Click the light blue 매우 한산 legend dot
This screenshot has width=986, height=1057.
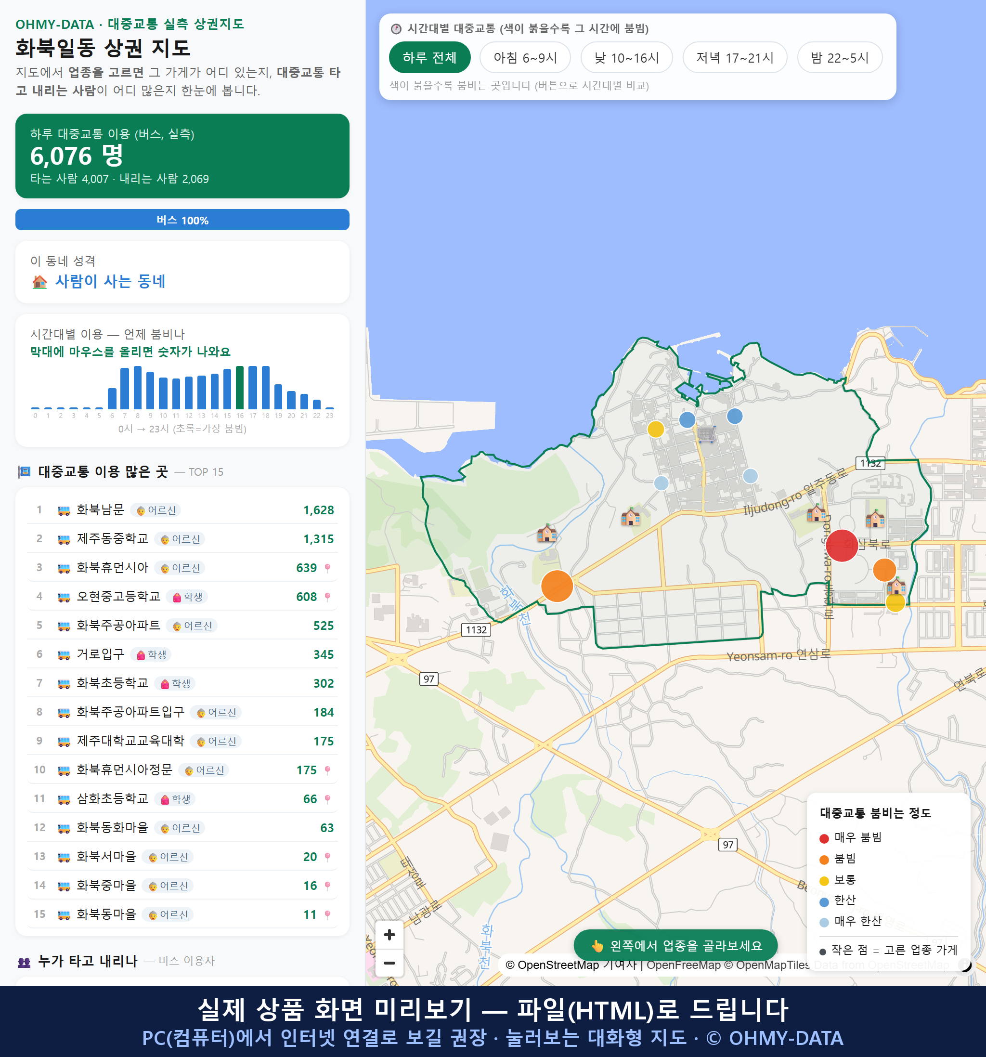click(824, 923)
